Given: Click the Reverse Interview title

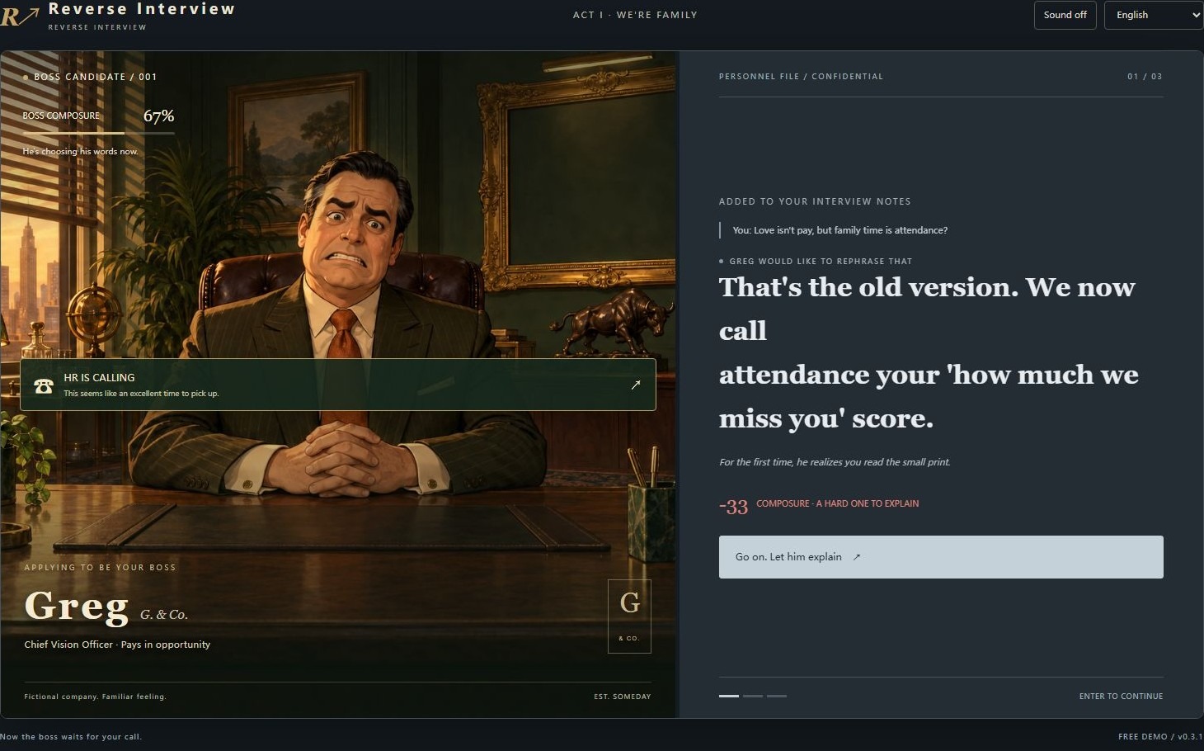Looking at the screenshot, I should click(142, 9).
